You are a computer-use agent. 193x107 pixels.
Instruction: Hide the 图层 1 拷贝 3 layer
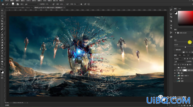[175, 76]
